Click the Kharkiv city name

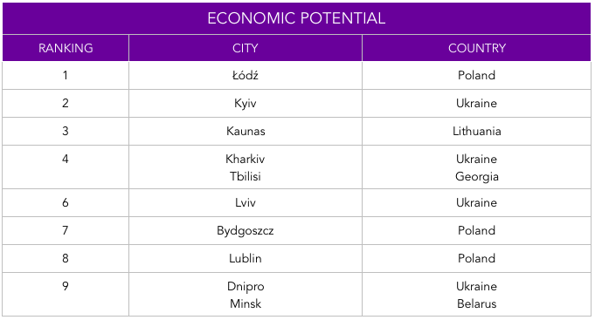[x=246, y=159]
